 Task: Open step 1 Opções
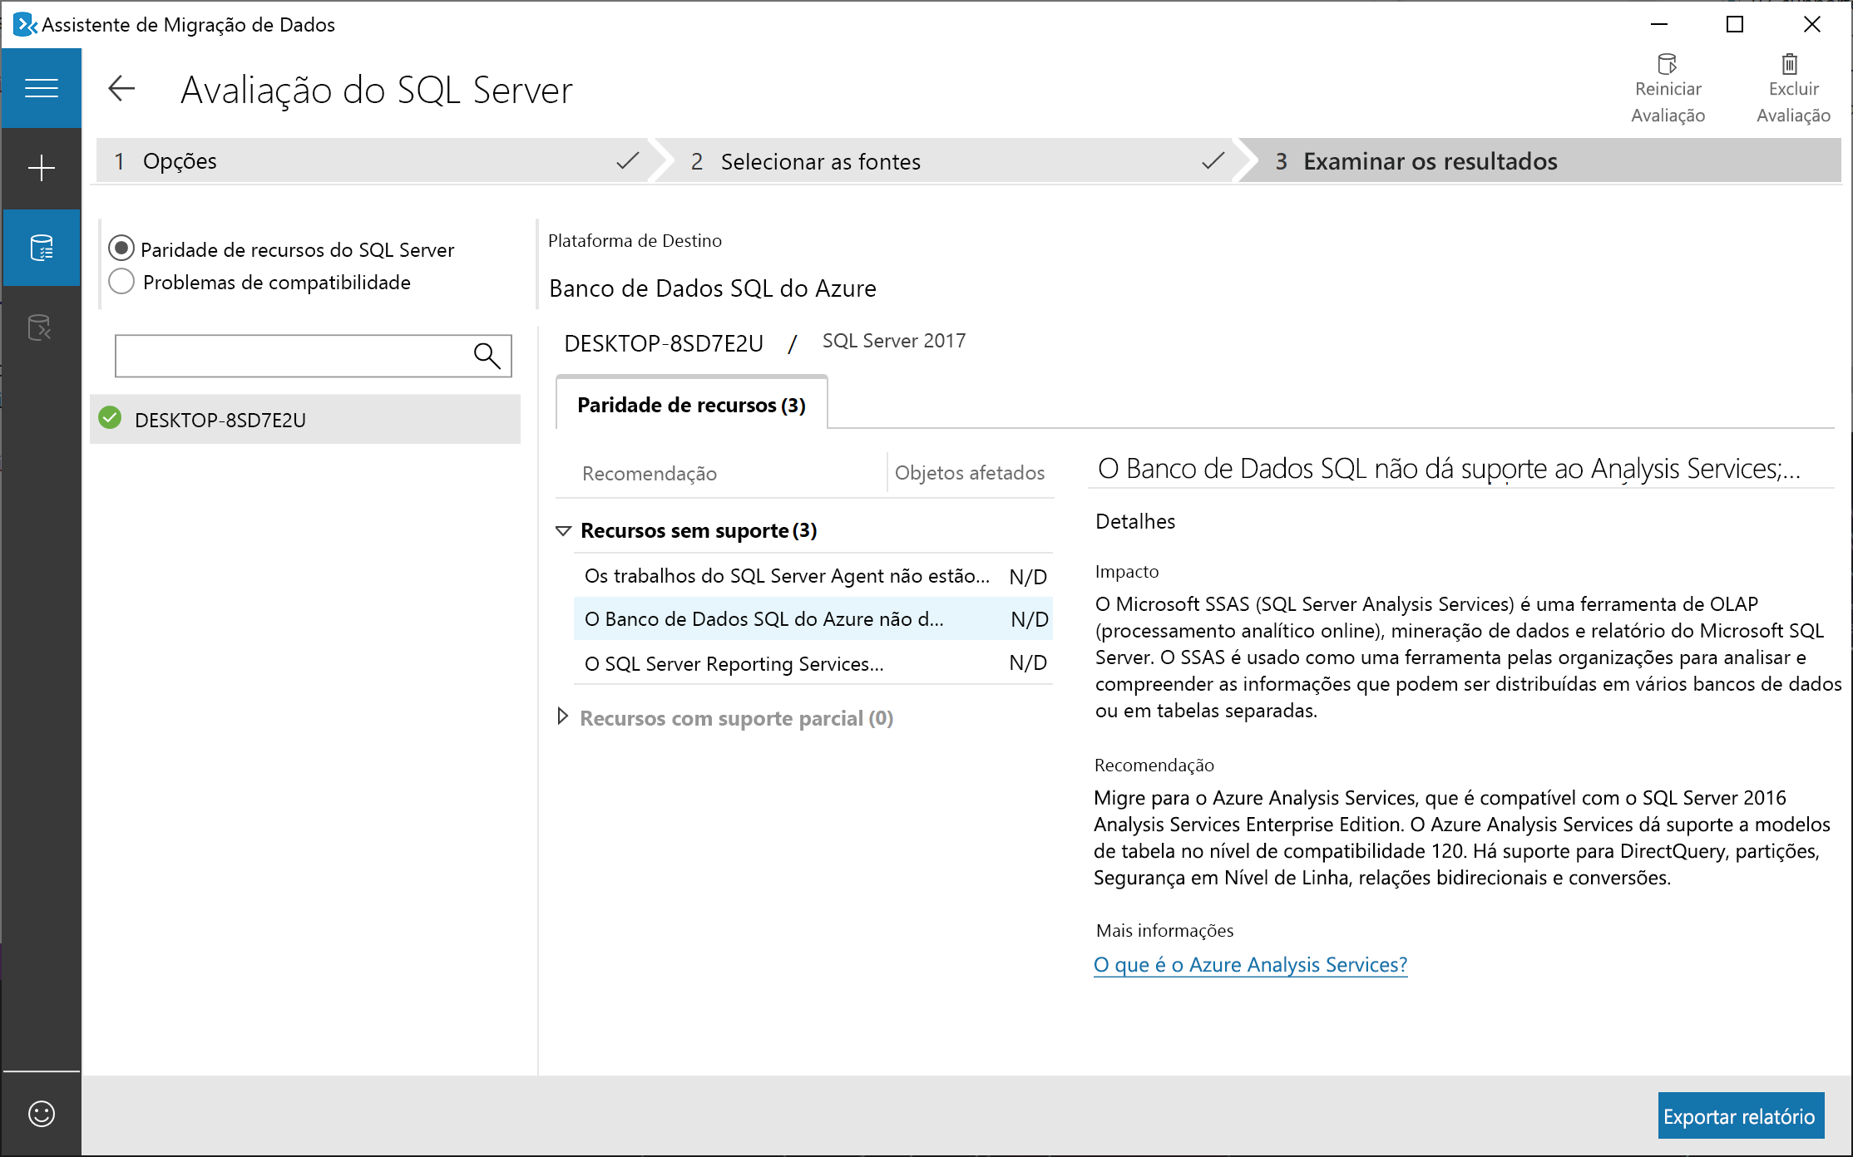click(373, 161)
